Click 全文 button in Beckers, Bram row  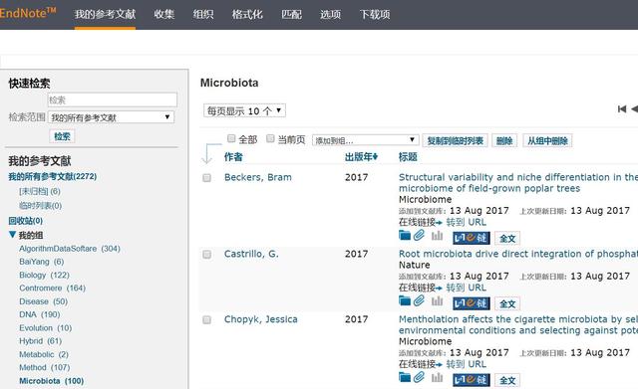(507, 238)
